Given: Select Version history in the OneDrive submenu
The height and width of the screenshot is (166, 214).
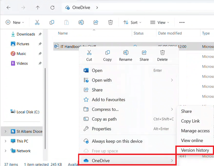Looking at the screenshot, I should point(195,150).
